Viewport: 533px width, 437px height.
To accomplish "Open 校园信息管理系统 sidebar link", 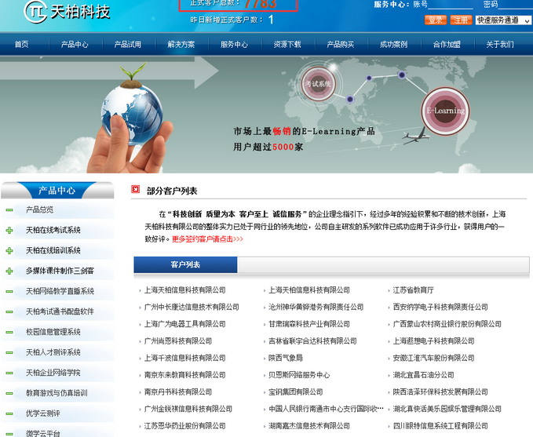I will (x=53, y=333).
